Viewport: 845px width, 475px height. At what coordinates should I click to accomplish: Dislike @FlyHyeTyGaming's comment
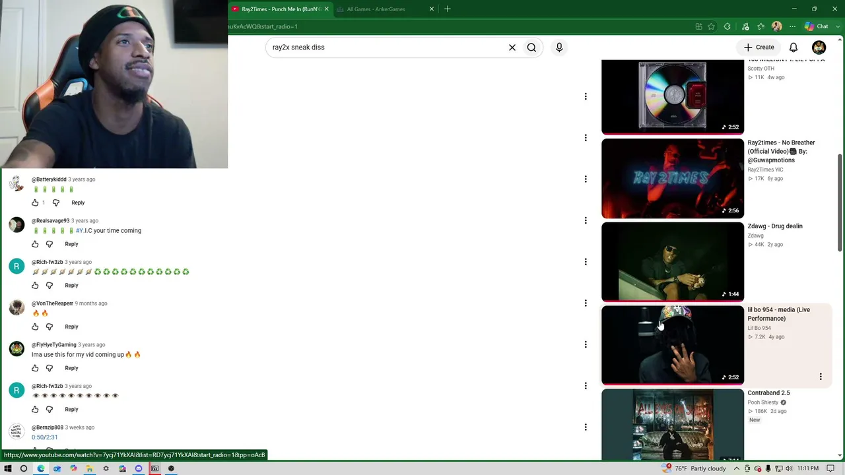pos(49,368)
